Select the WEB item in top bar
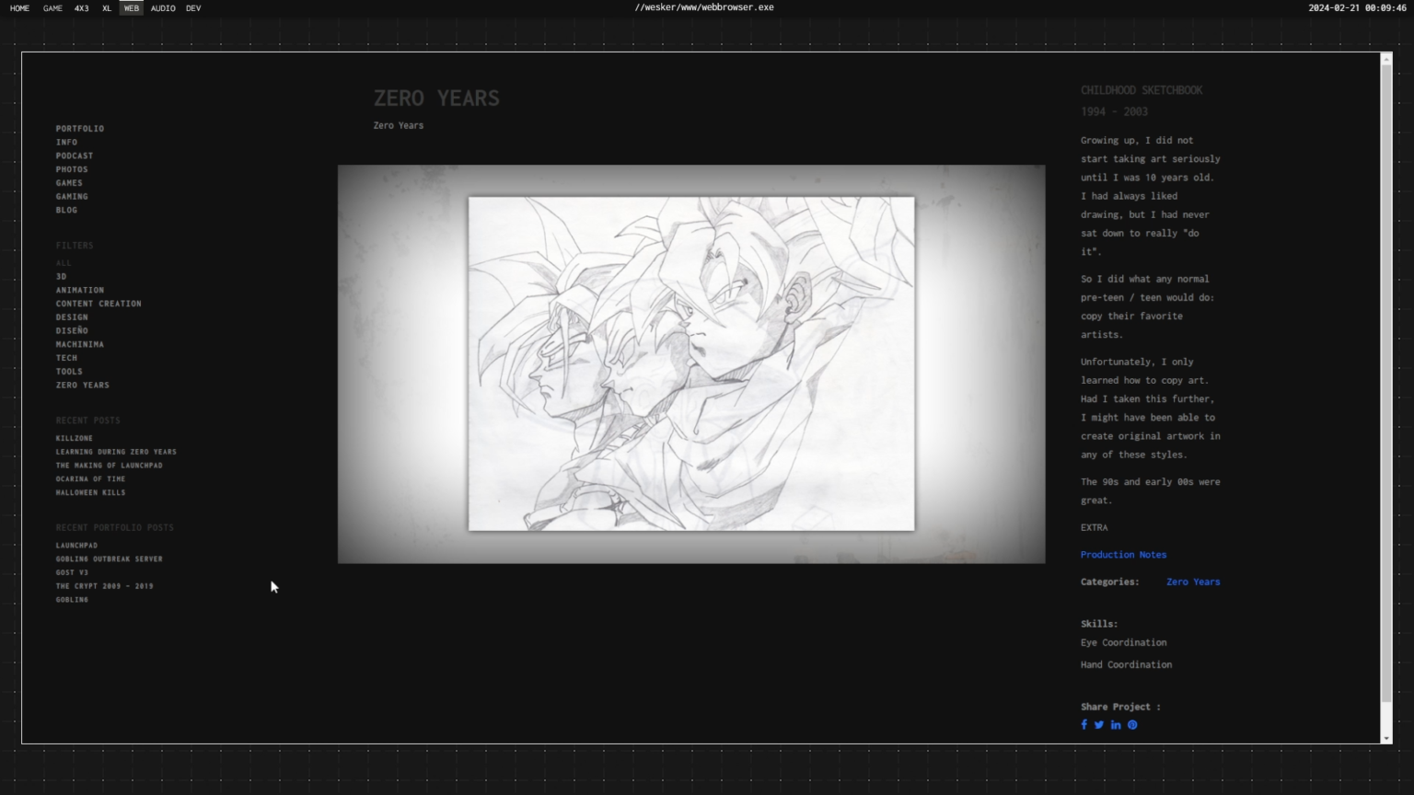1414x795 pixels. [x=132, y=8]
